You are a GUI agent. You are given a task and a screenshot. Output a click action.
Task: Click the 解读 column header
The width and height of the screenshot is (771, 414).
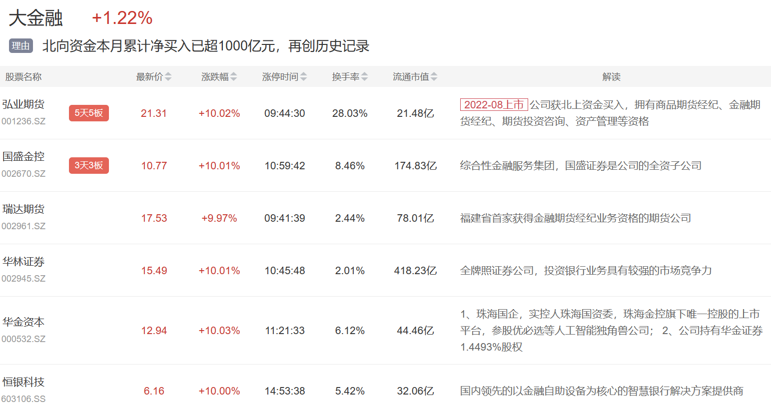point(611,77)
